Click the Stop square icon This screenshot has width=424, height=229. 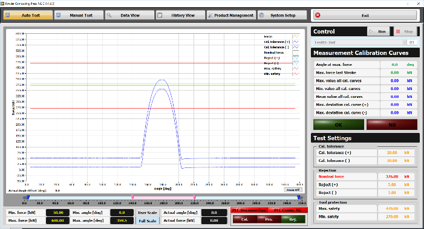pyautogui.click(x=398, y=31)
